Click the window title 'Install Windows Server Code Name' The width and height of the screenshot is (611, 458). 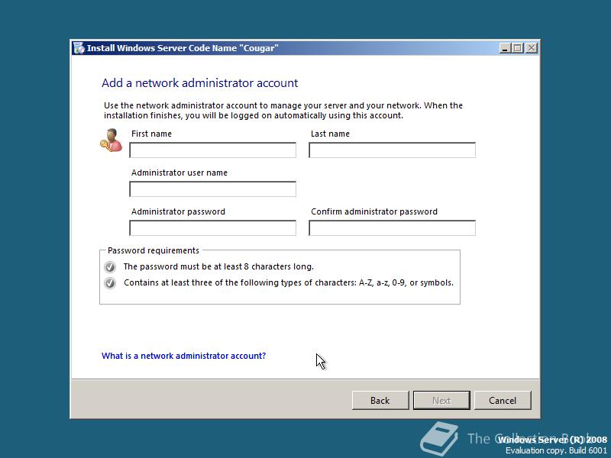coord(183,48)
